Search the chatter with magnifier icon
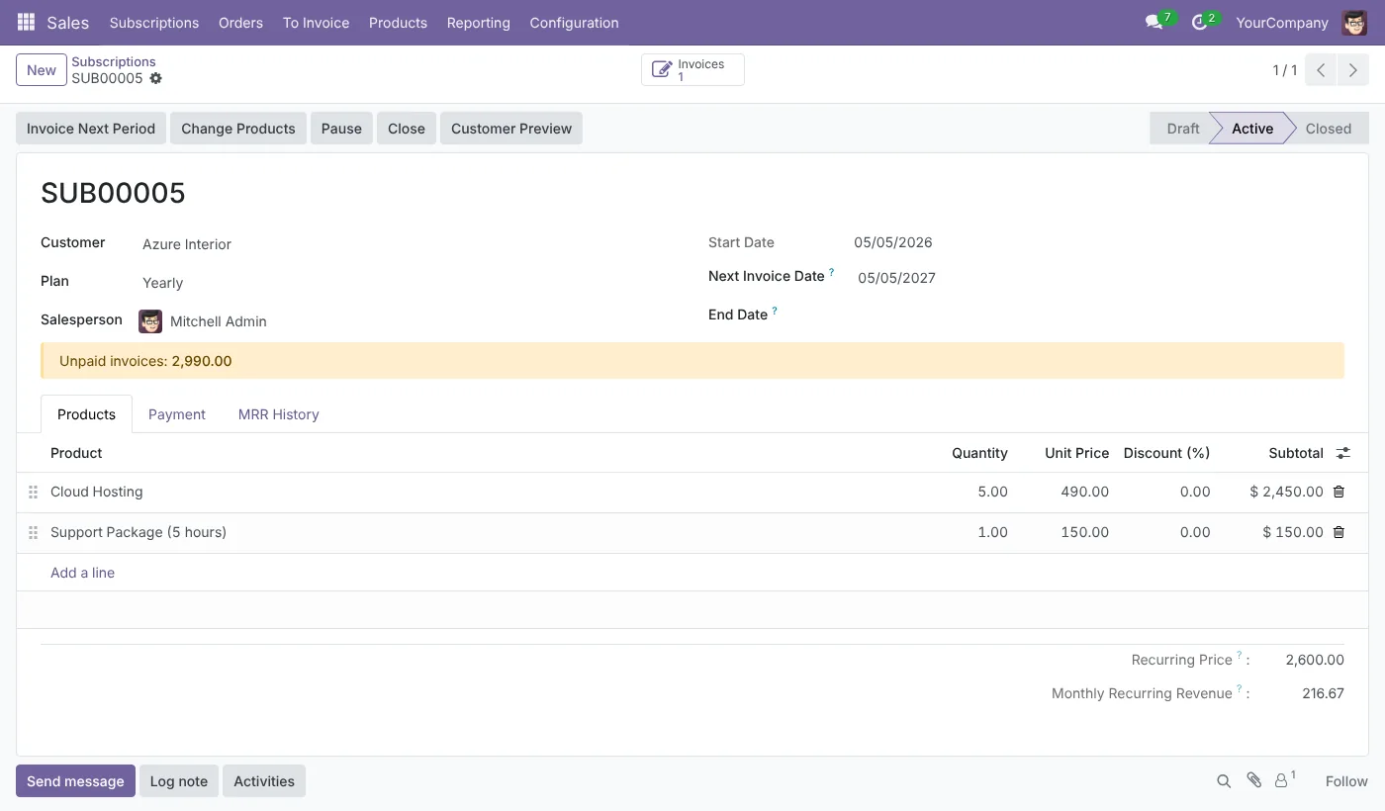Screen dimensions: 1385x811 pyautogui.click(x=1224, y=781)
